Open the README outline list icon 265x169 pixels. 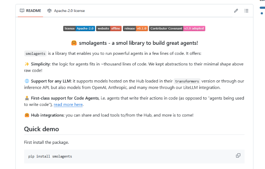tap(246, 11)
